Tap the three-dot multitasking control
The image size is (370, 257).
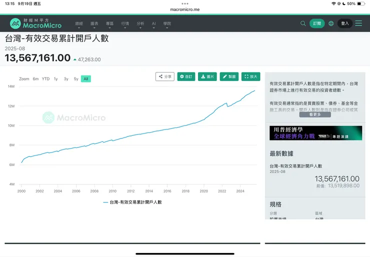(185, 3)
